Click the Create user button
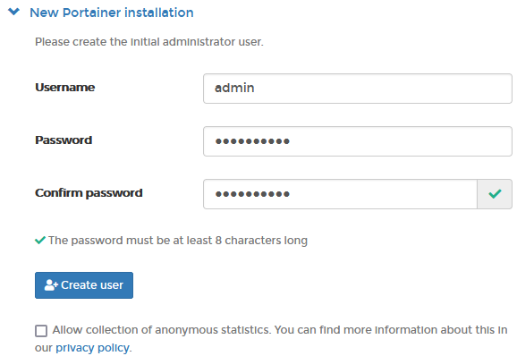 [84, 285]
